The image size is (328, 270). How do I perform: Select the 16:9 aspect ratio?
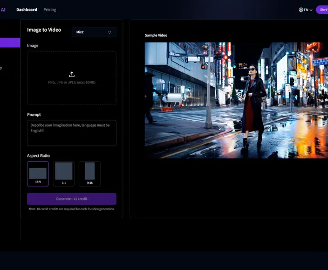click(x=38, y=174)
